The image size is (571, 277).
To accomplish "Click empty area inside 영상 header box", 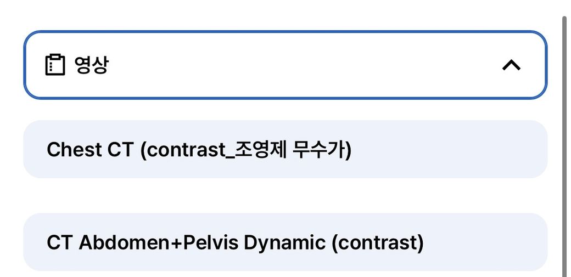I will point(302,65).
